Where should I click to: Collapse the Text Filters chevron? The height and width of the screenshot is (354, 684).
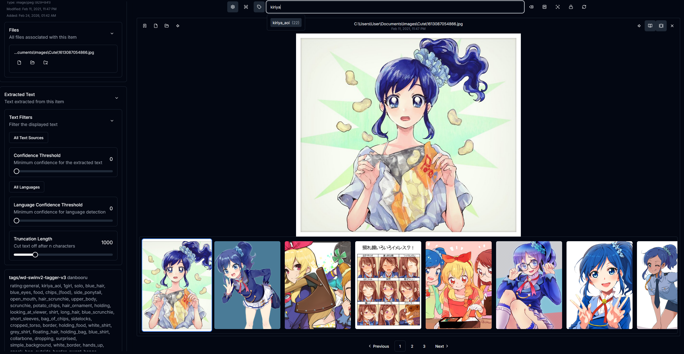(112, 121)
